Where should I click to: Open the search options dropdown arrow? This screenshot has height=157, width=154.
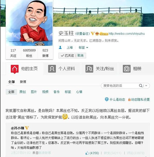(x=146, y=86)
